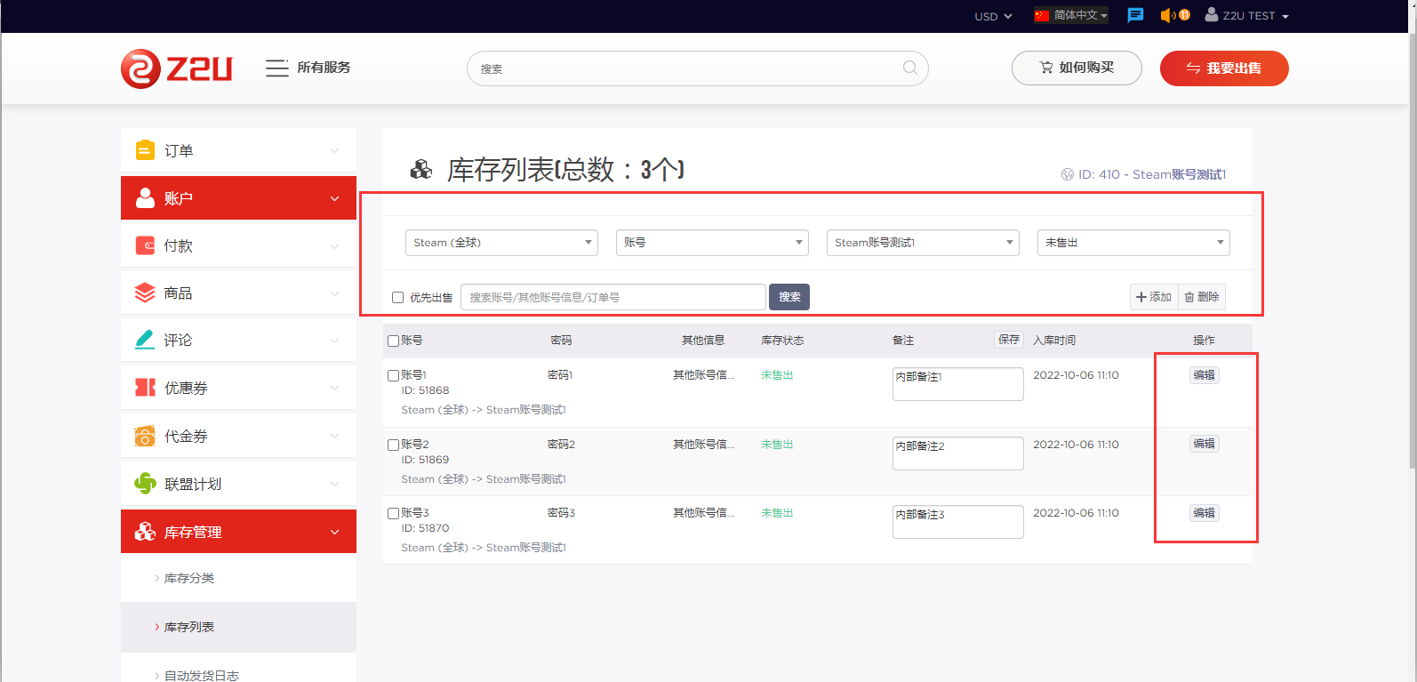Open the 未售出 stock status dropdown
Viewport: 1417px width, 682px height.
click(x=1133, y=243)
